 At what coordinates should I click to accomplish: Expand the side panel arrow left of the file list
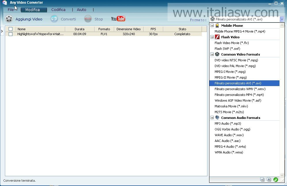(2, 31)
